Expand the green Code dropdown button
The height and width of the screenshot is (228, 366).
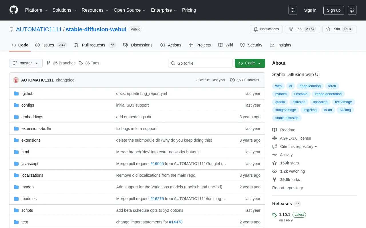click(x=250, y=63)
